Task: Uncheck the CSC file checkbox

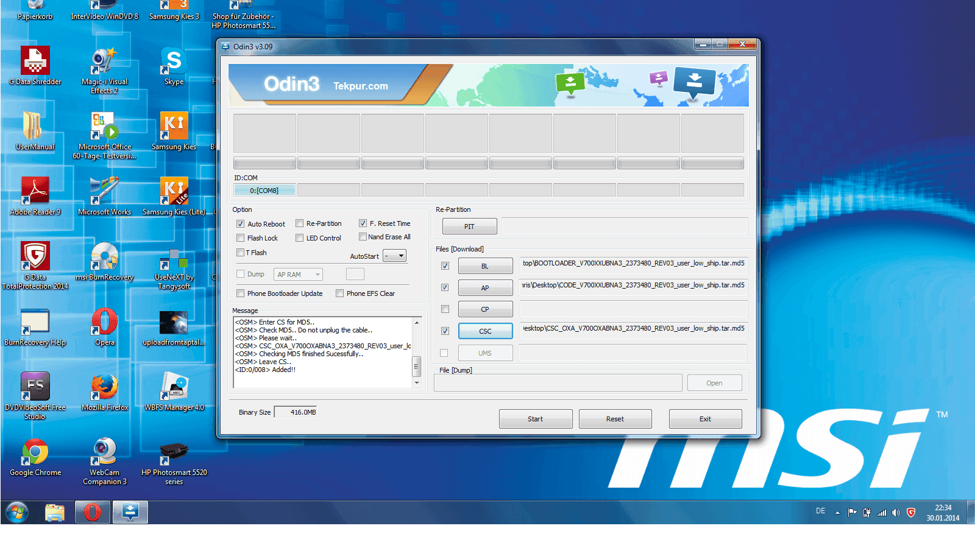Action: [445, 331]
